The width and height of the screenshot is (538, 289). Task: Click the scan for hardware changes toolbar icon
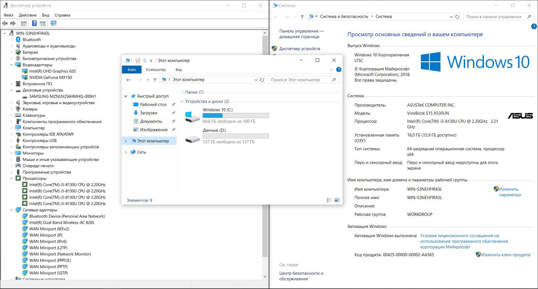point(53,24)
